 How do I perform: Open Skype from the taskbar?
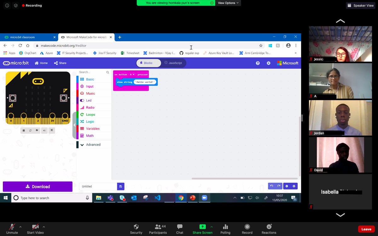122,198
